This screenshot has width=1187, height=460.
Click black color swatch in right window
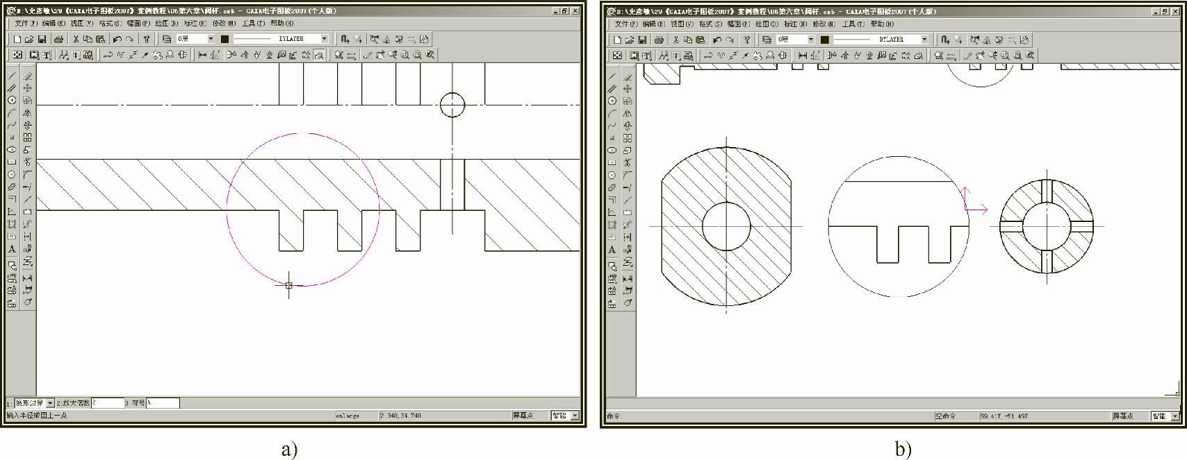825,40
